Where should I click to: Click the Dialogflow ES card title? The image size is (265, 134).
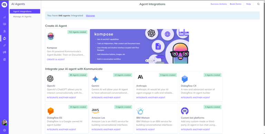(x=55, y=118)
